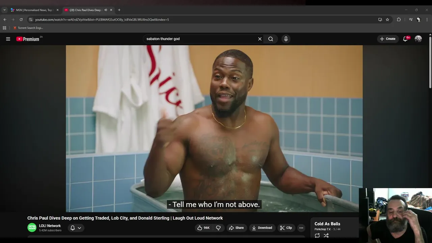View site information icon in address bar
The width and height of the screenshot is (432, 243).
click(31, 20)
